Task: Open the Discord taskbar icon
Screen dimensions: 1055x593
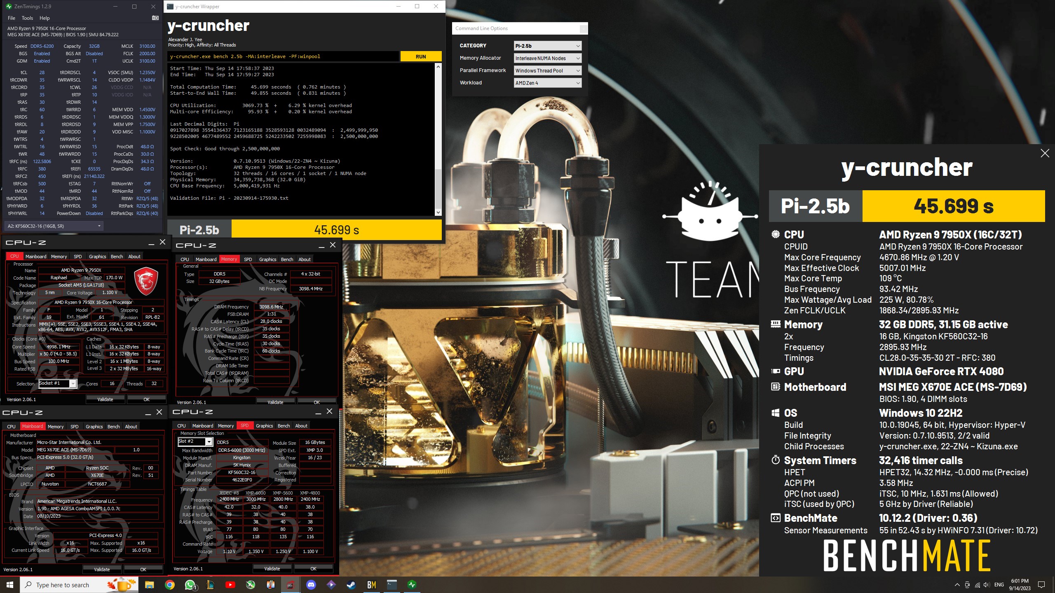Action: point(311,585)
